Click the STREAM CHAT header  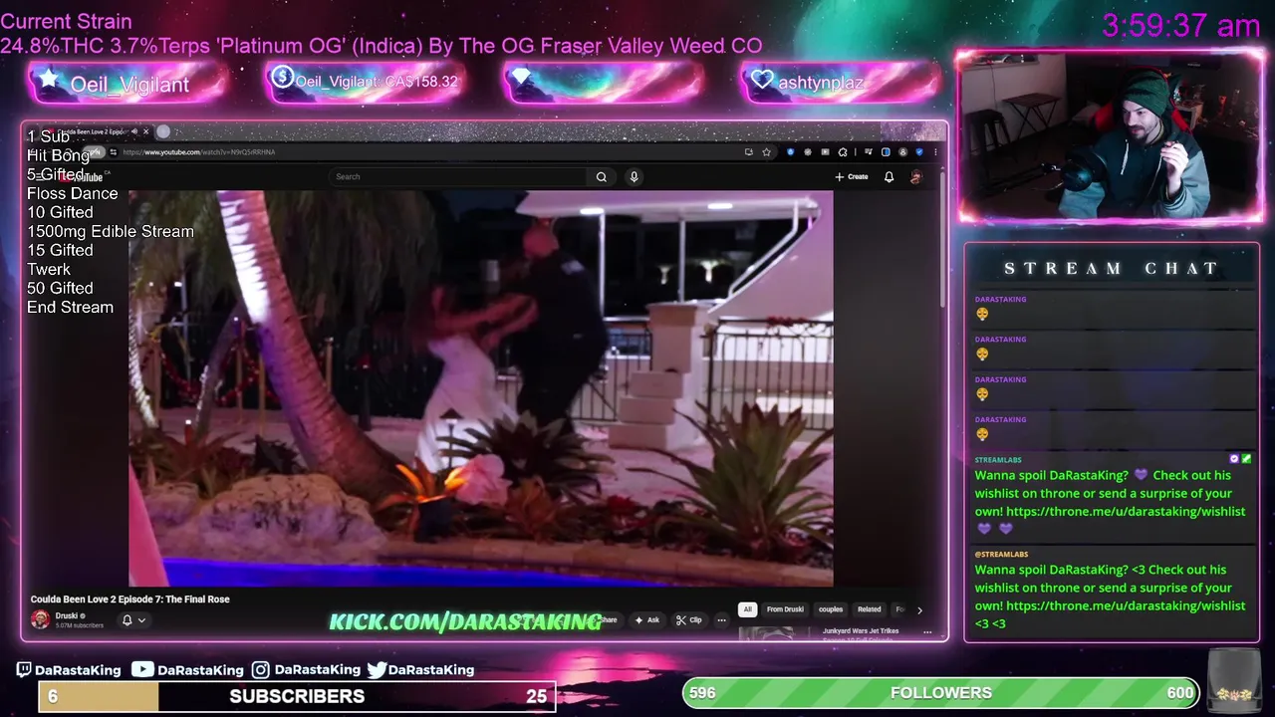point(1111,269)
